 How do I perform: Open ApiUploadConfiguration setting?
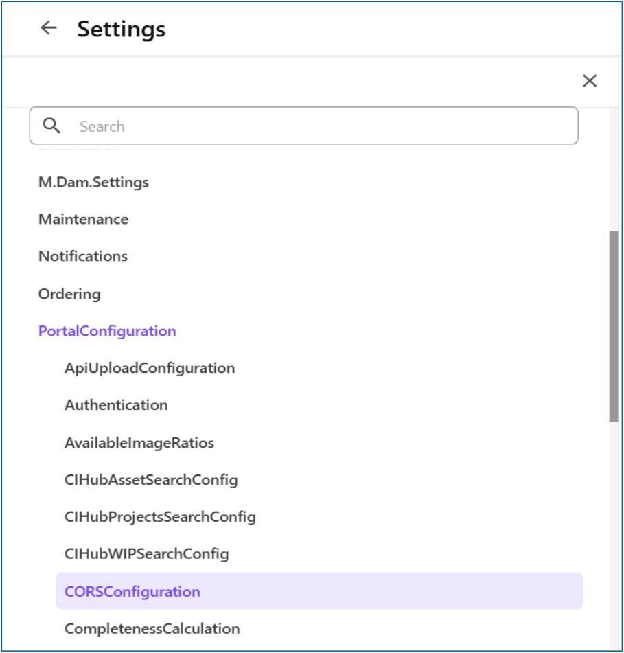150,368
